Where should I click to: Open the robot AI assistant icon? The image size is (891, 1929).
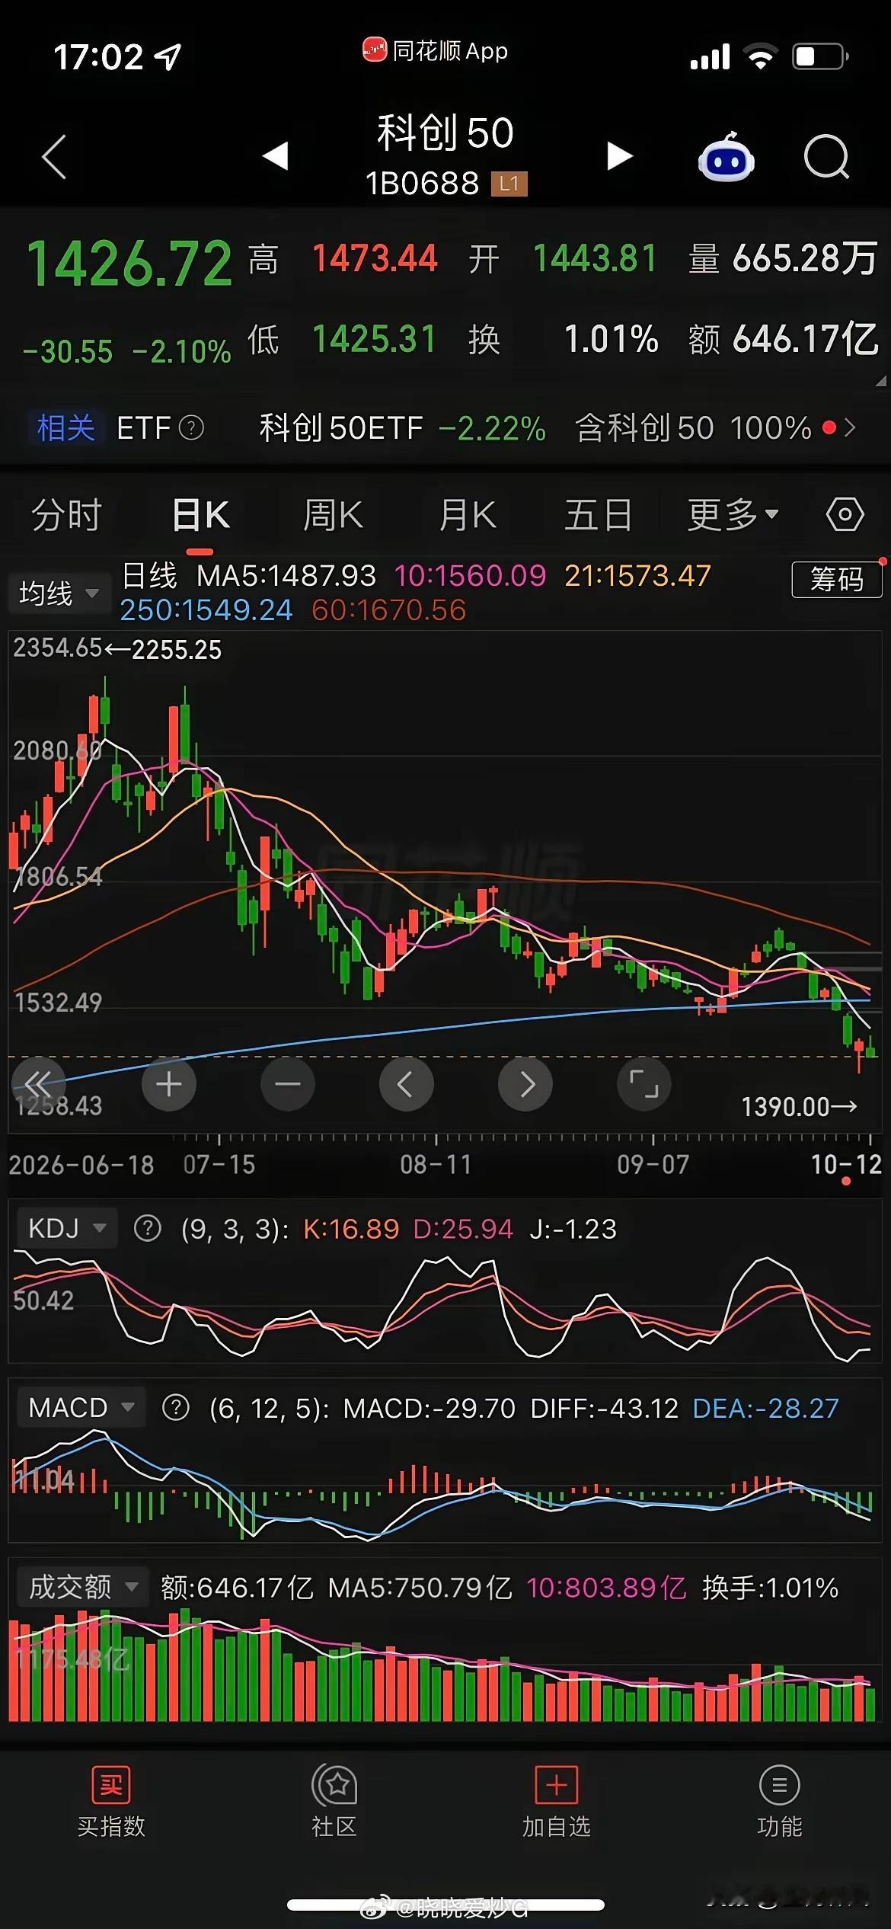click(x=727, y=157)
